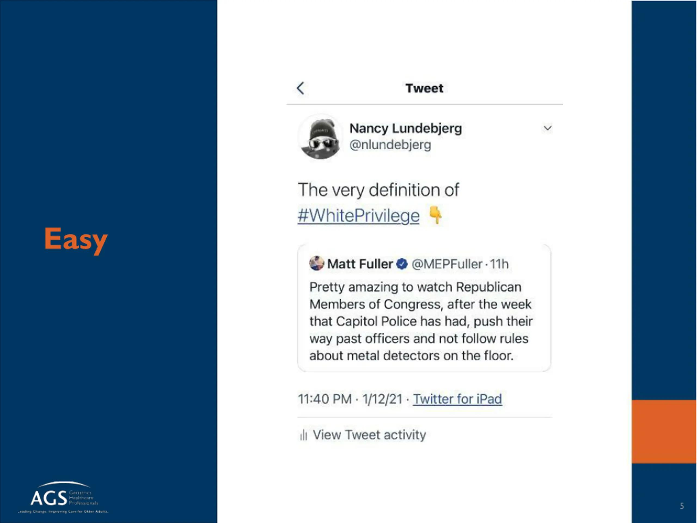Open Matt Fuller's small avatar

pyautogui.click(x=317, y=264)
